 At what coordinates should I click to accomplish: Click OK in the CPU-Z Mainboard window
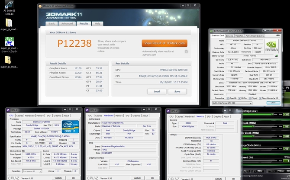[152, 178]
